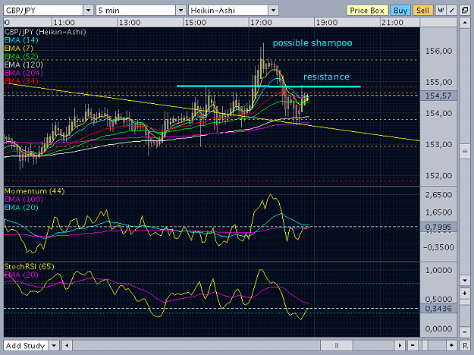Expand the Add Study dropdown arrow
Screen dimensions: 474x355
click(54, 345)
